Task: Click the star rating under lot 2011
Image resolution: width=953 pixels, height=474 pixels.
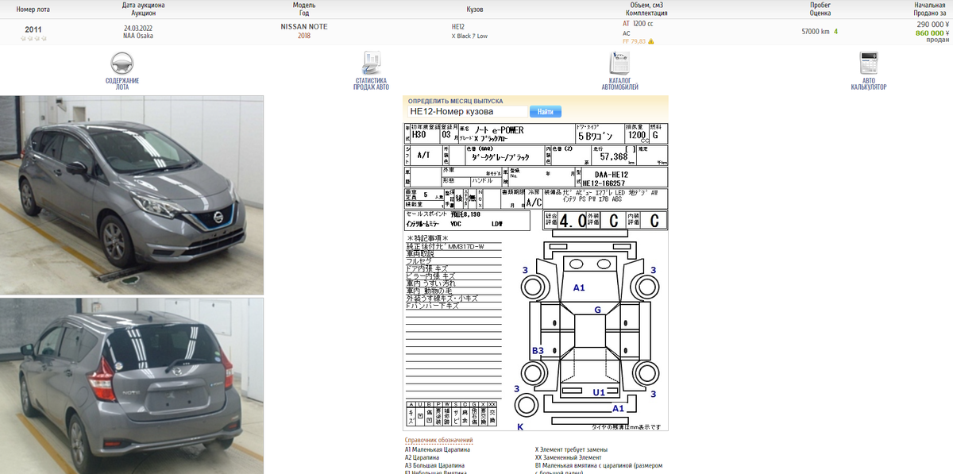Action: pyautogui.click(x=33, y=38)
